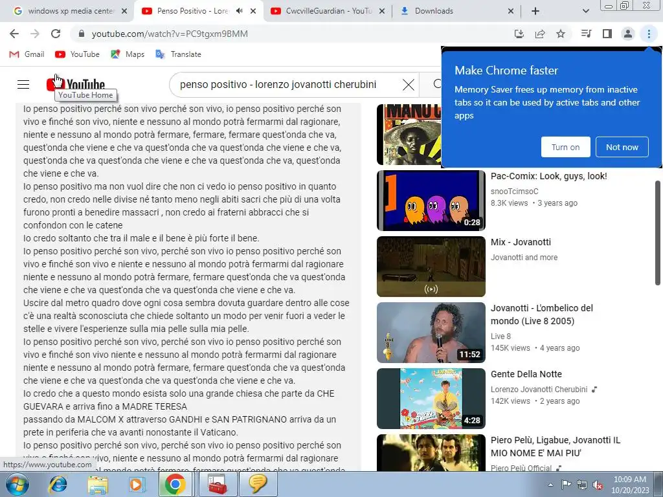Screen dimensions: 663x497
Task: Click the address bar URL field
Action: click(296, 34)
